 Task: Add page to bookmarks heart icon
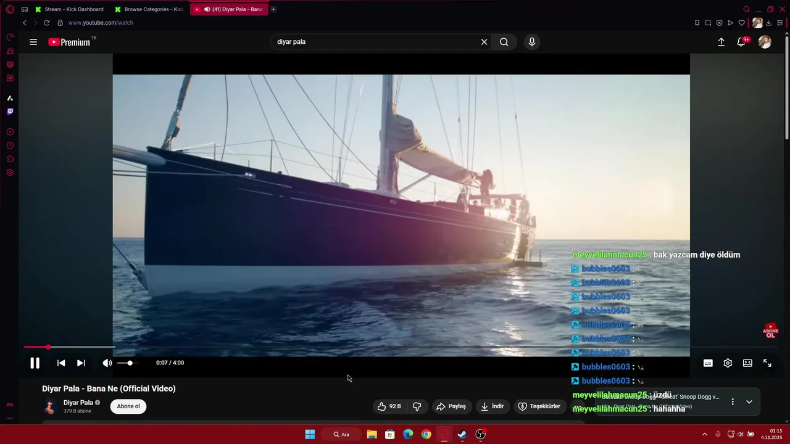click(x=742, y=23)
